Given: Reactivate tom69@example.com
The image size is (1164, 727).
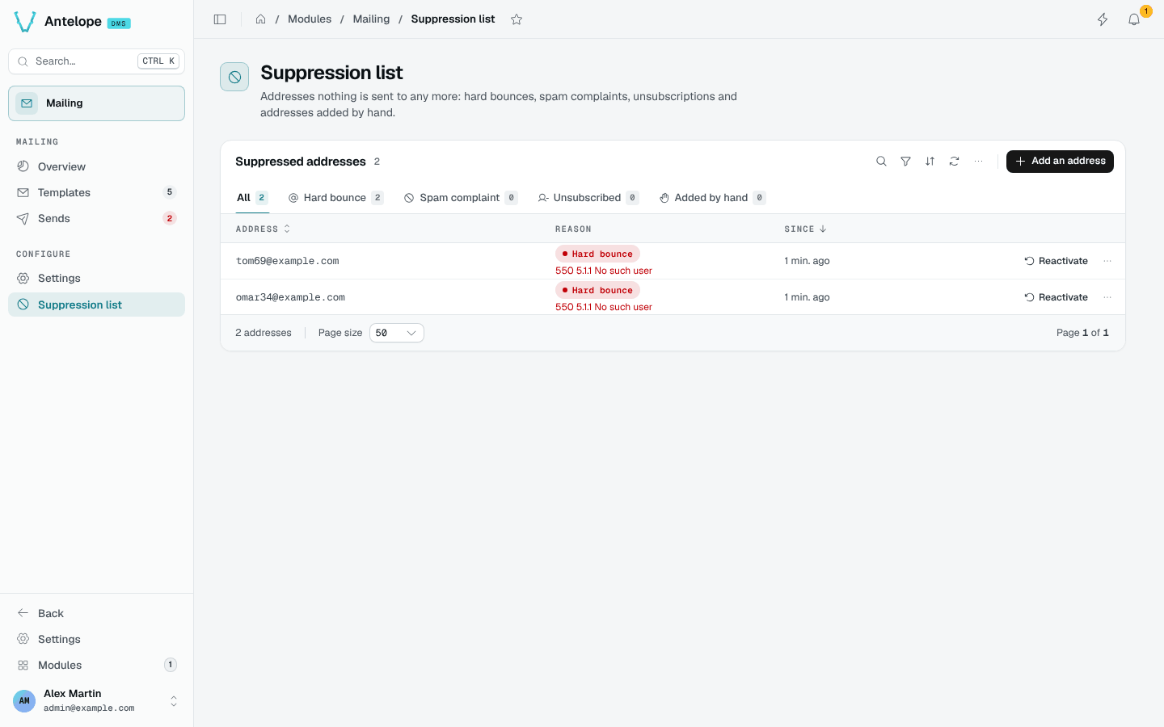Looking at the screenshot, I should [1056, 261].
